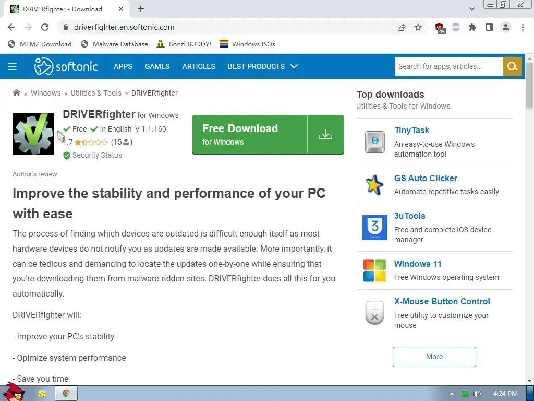Open the MEMZ Download bookmark
Viewport: 534px width, 401px height.
point(40,44)
